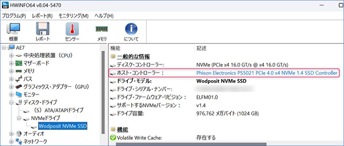The image size is (344, 146).
Task: Expand the オーディオ tree node
Action: click(11, 133)
